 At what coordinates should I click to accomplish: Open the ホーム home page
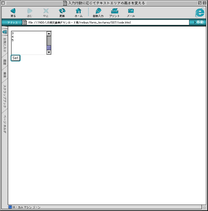point(79,13)
